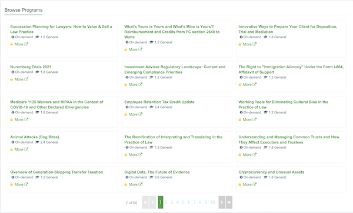This screenshot has height=213, width=353.
Task: Open Ramification of Interpreting and Translating program
Action: [x=174, y=139]
